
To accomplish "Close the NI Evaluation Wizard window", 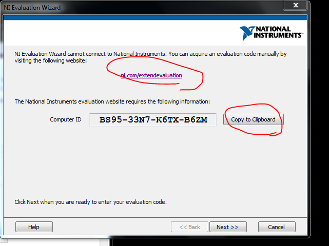I will click(296, 5).
